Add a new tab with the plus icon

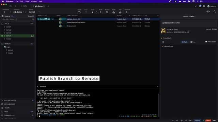(x=48, y=6)
